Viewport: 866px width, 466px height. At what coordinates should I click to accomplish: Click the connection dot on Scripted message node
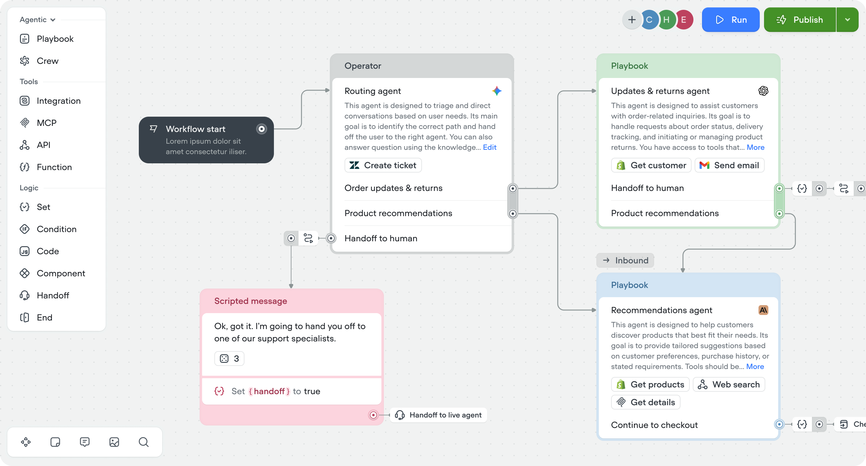373,415
